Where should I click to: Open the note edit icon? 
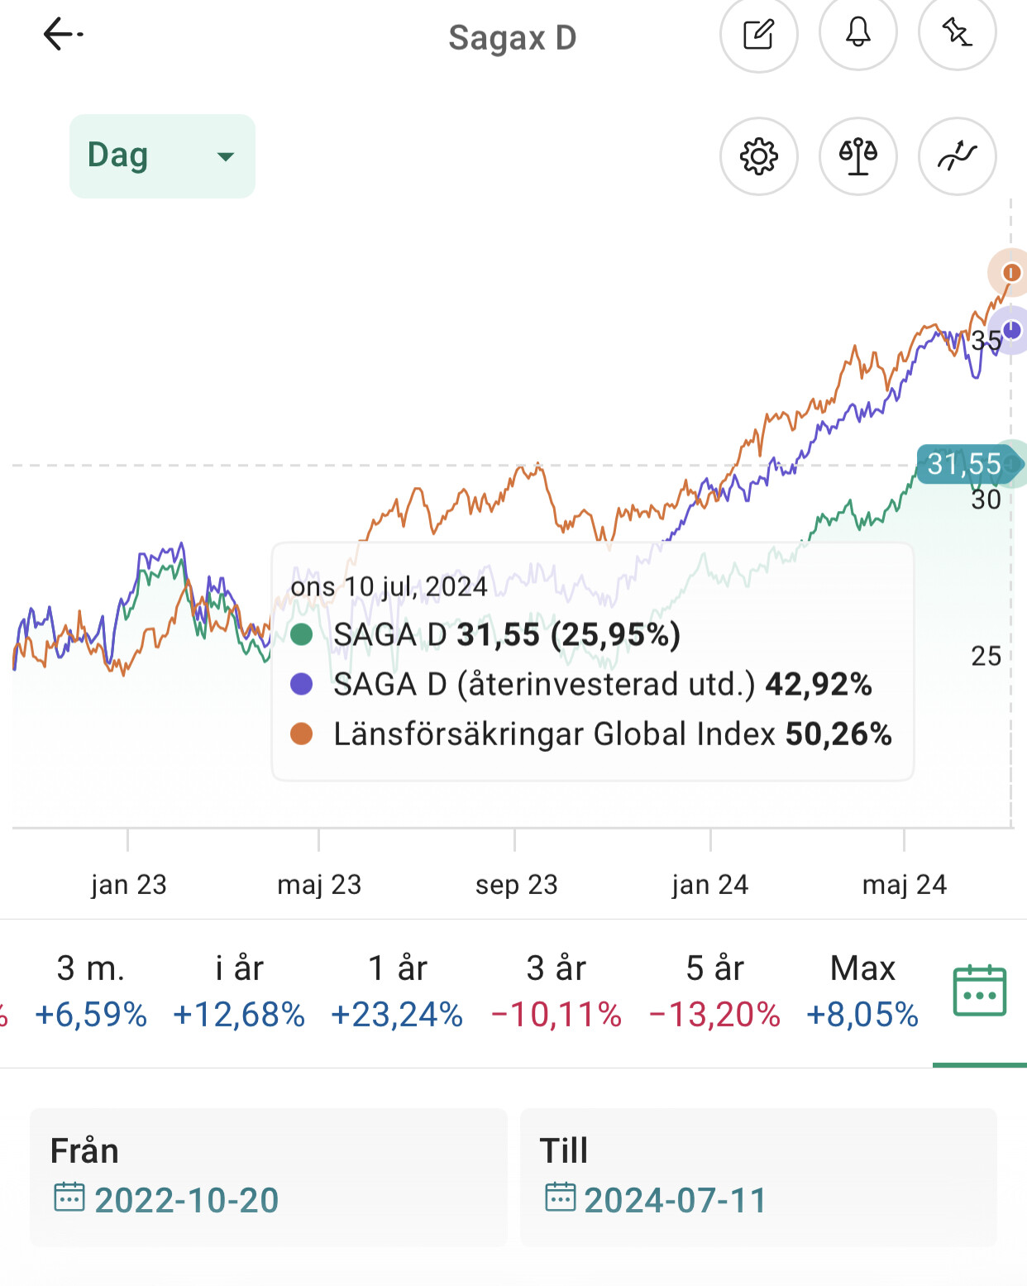coord(758,35)
